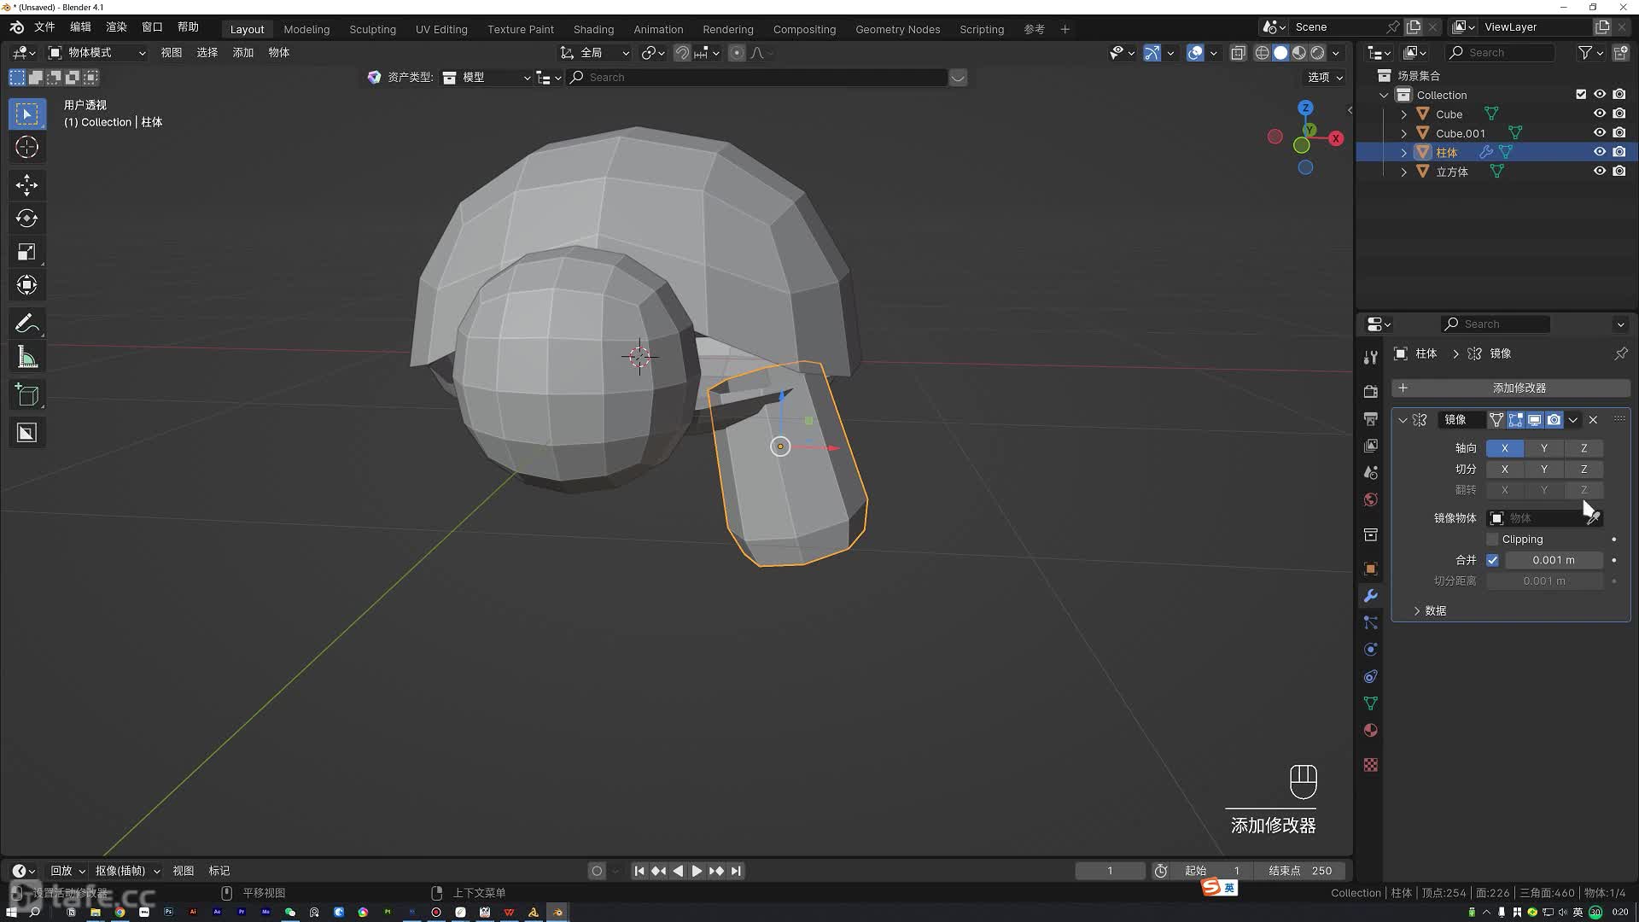Open the 选项 options dropdown
The height and width of the screenshot is (922, 1639).
click(1325, 77)
